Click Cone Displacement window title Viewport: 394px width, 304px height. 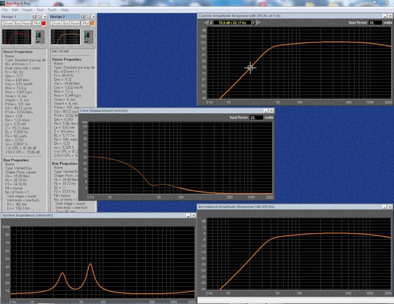104,111
